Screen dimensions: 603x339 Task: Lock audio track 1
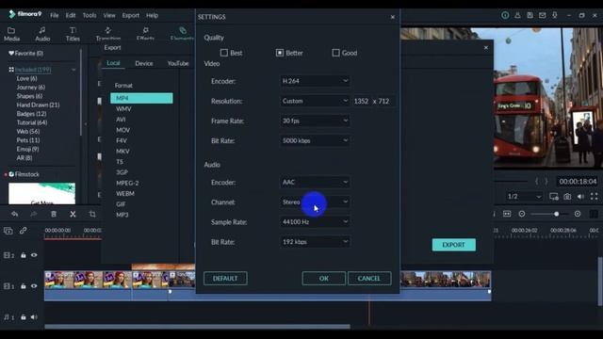click(x=24, y=317)
